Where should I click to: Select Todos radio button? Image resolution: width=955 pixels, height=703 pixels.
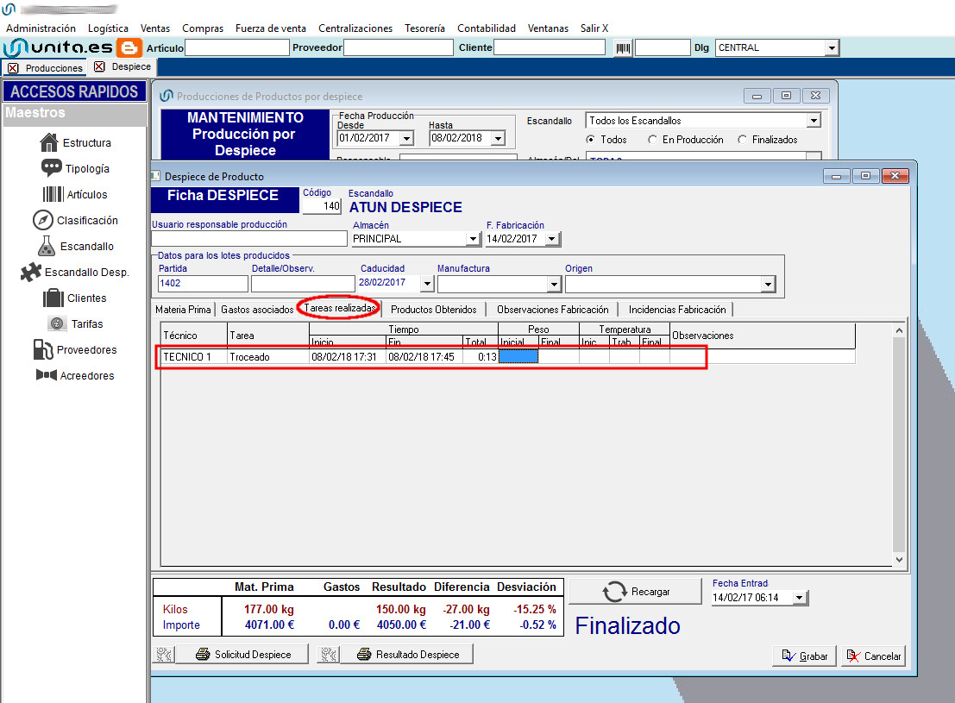coord(590,140)
